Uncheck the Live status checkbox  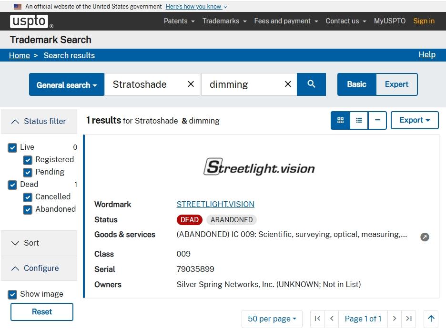pyautogui.click(x=12, y=147)
